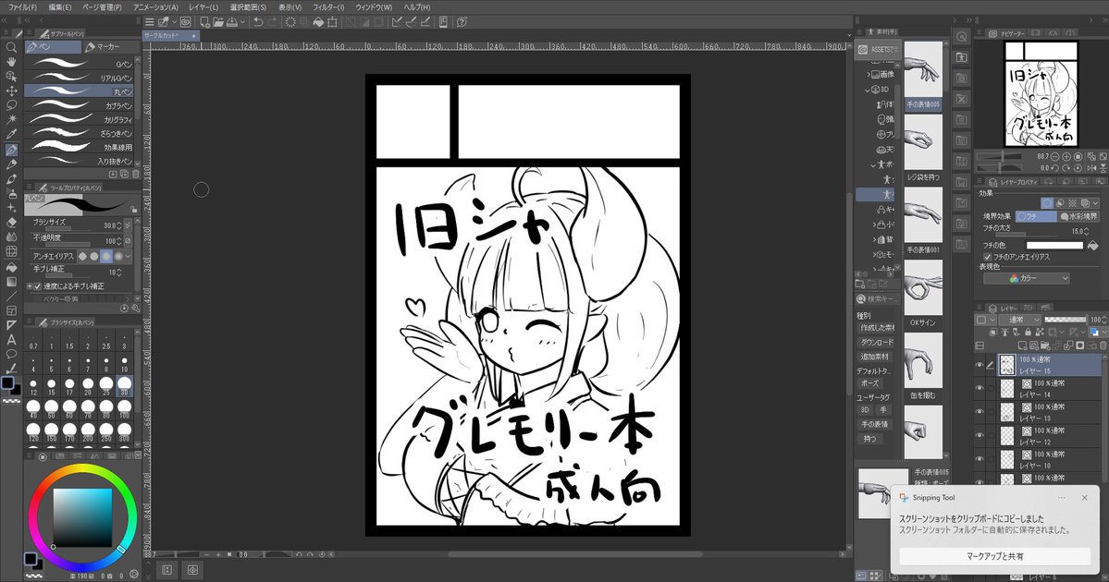Viewport: 1109px width, 582px height.
Task: Enable the border effect circle toggle
Action: (1047, 202)
